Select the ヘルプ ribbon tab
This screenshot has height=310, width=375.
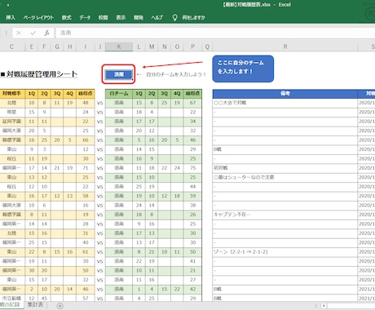tap(157, 18)
